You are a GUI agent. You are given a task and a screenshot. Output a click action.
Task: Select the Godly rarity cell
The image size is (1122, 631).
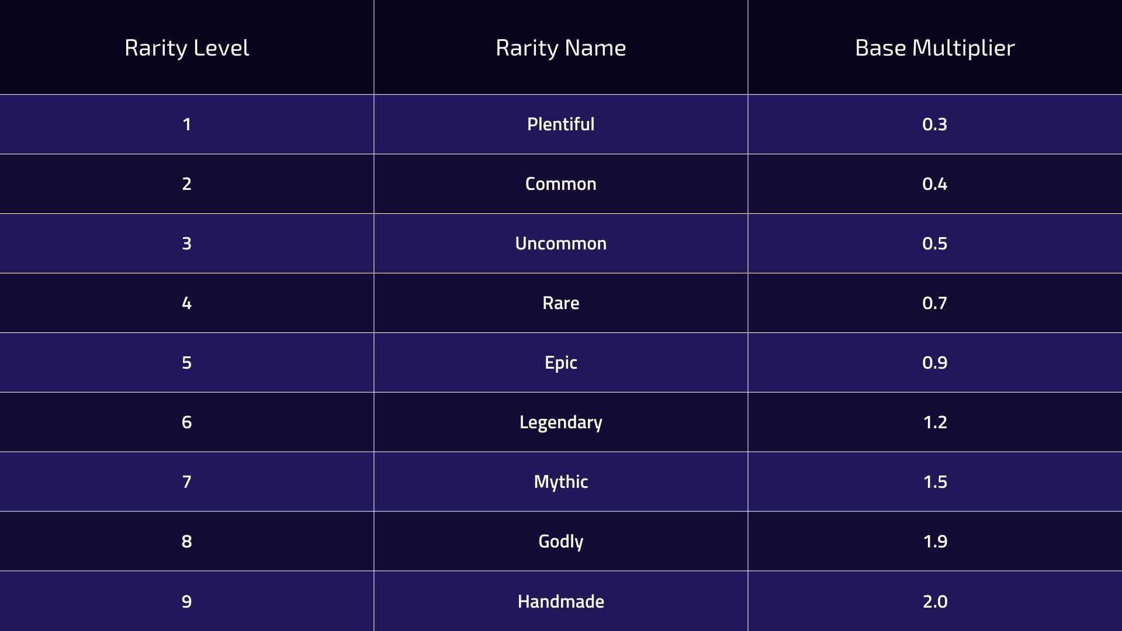(x=560, y=541)
